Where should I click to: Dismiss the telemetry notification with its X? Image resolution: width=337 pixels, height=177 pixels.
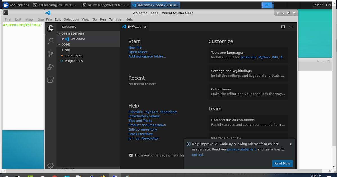coord(291,144)
